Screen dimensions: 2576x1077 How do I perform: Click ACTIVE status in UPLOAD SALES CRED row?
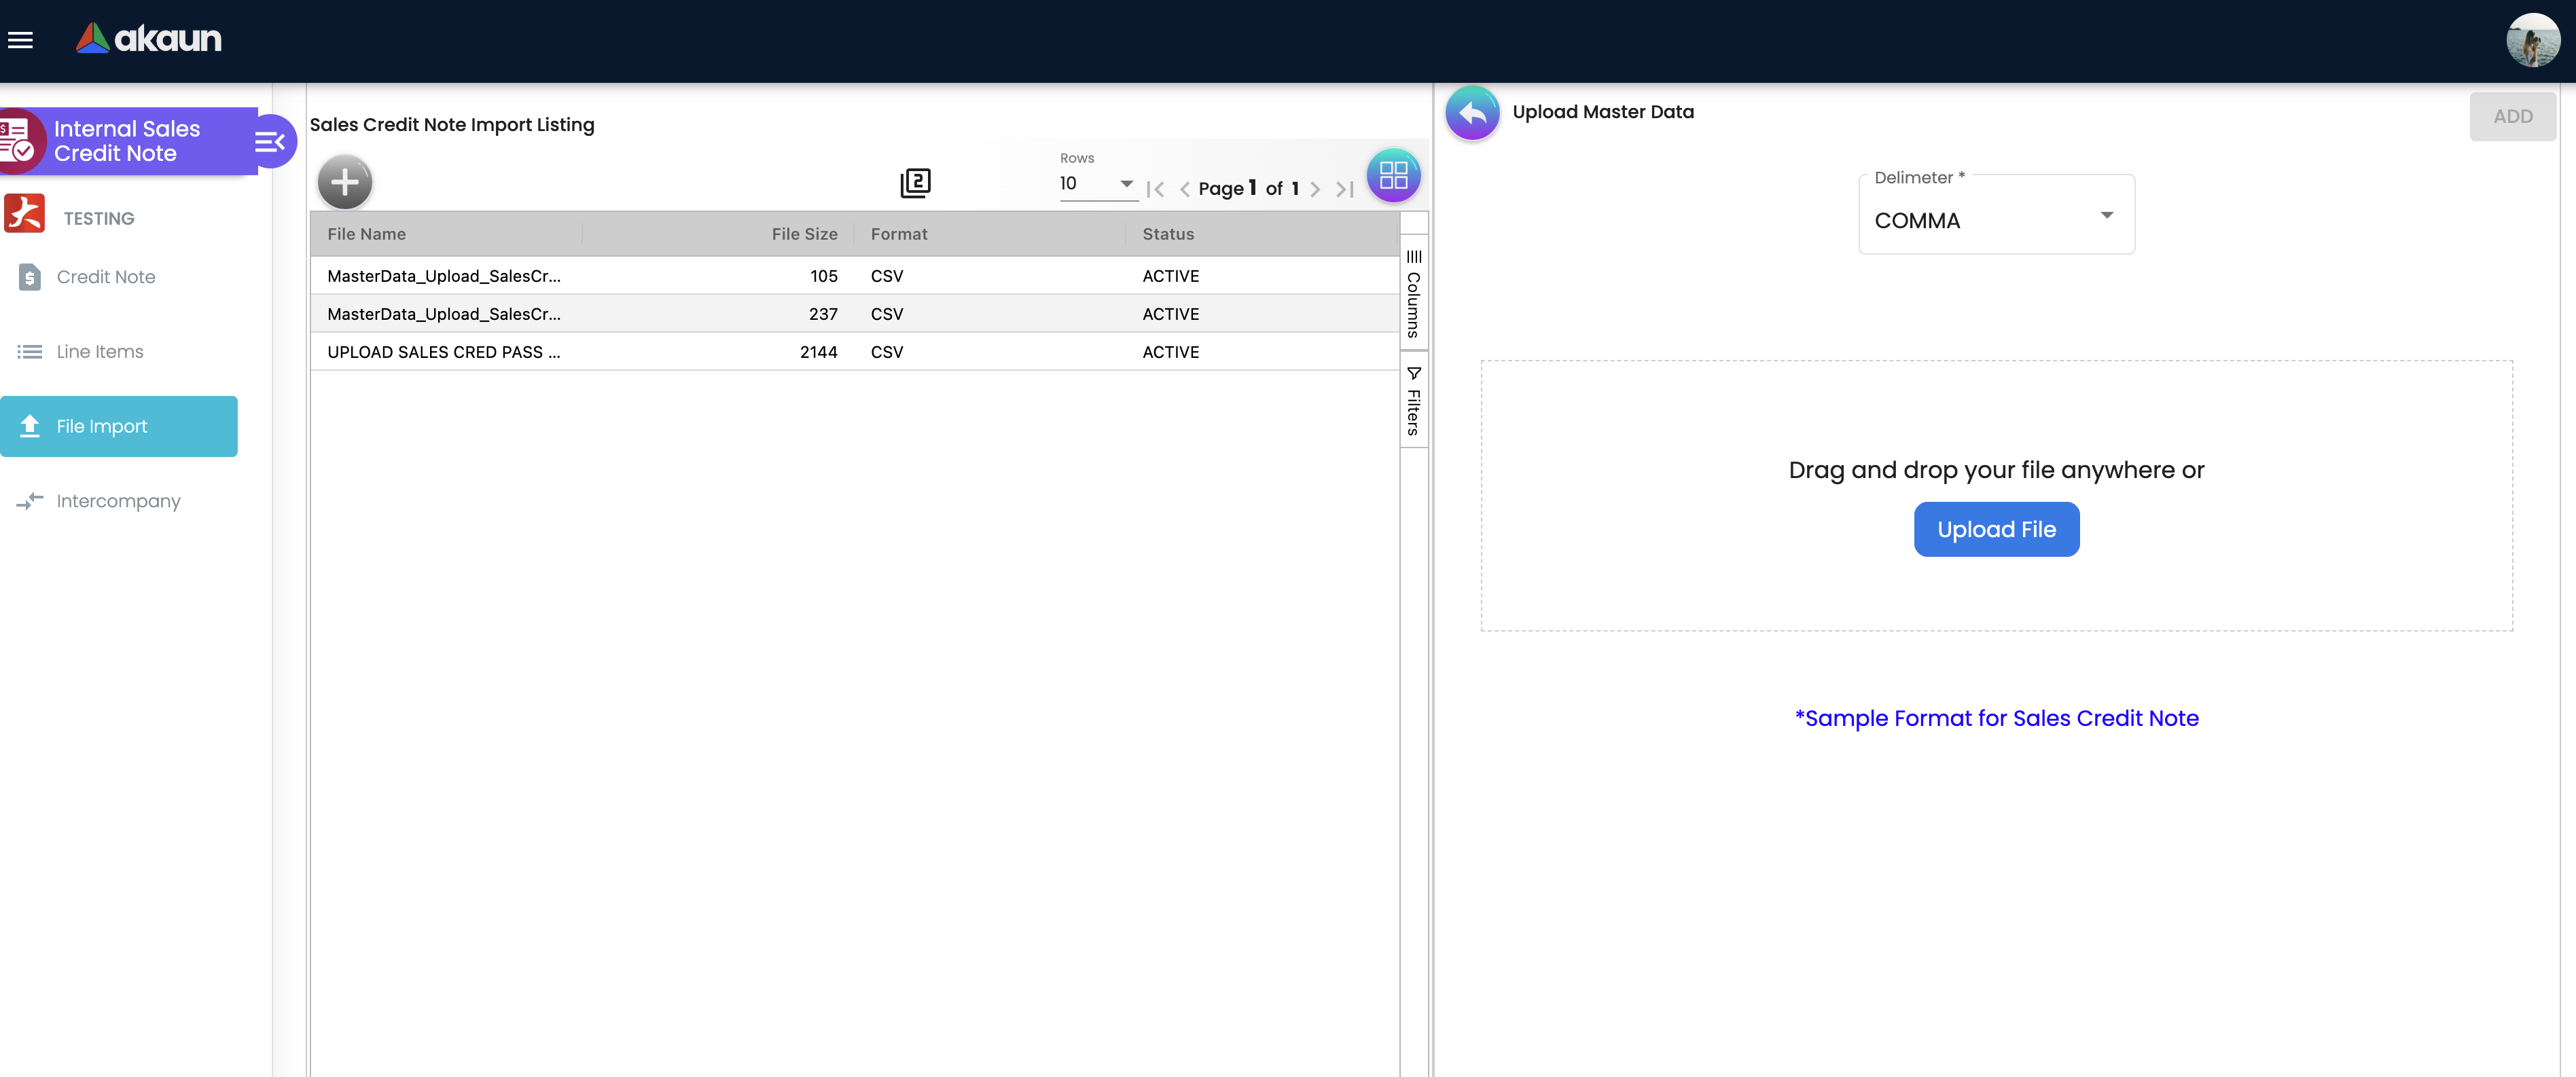pyautogui.click(x=1170, y=353)
